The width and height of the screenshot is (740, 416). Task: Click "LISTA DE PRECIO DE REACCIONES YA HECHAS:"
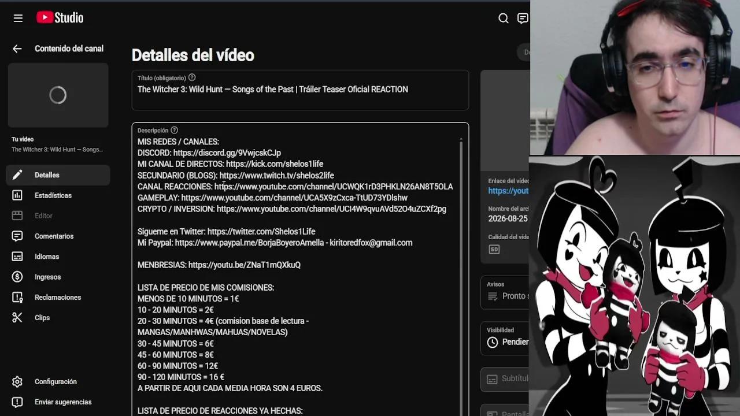pos(220,411)
